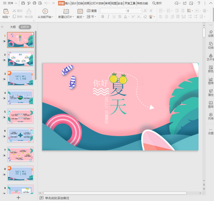The width and height of the screenshot is (214, 201).
Task: Open the font size combo box
Action: pyautogui.click(x=134, y=11)
